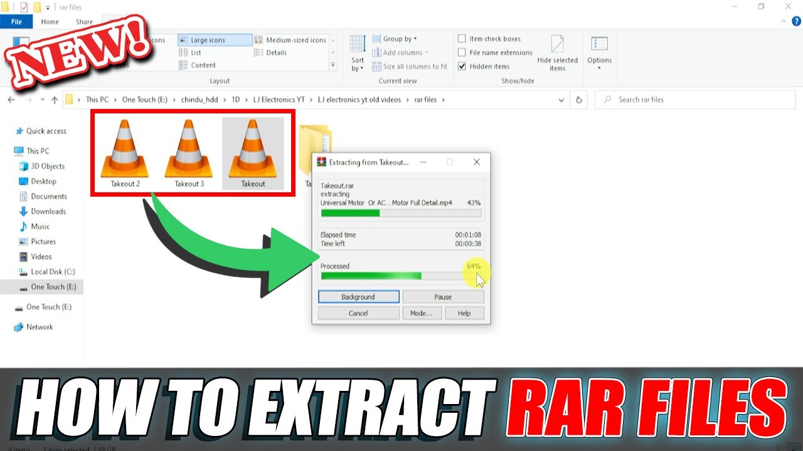Refresh the folder view

(x=578, y=100)
